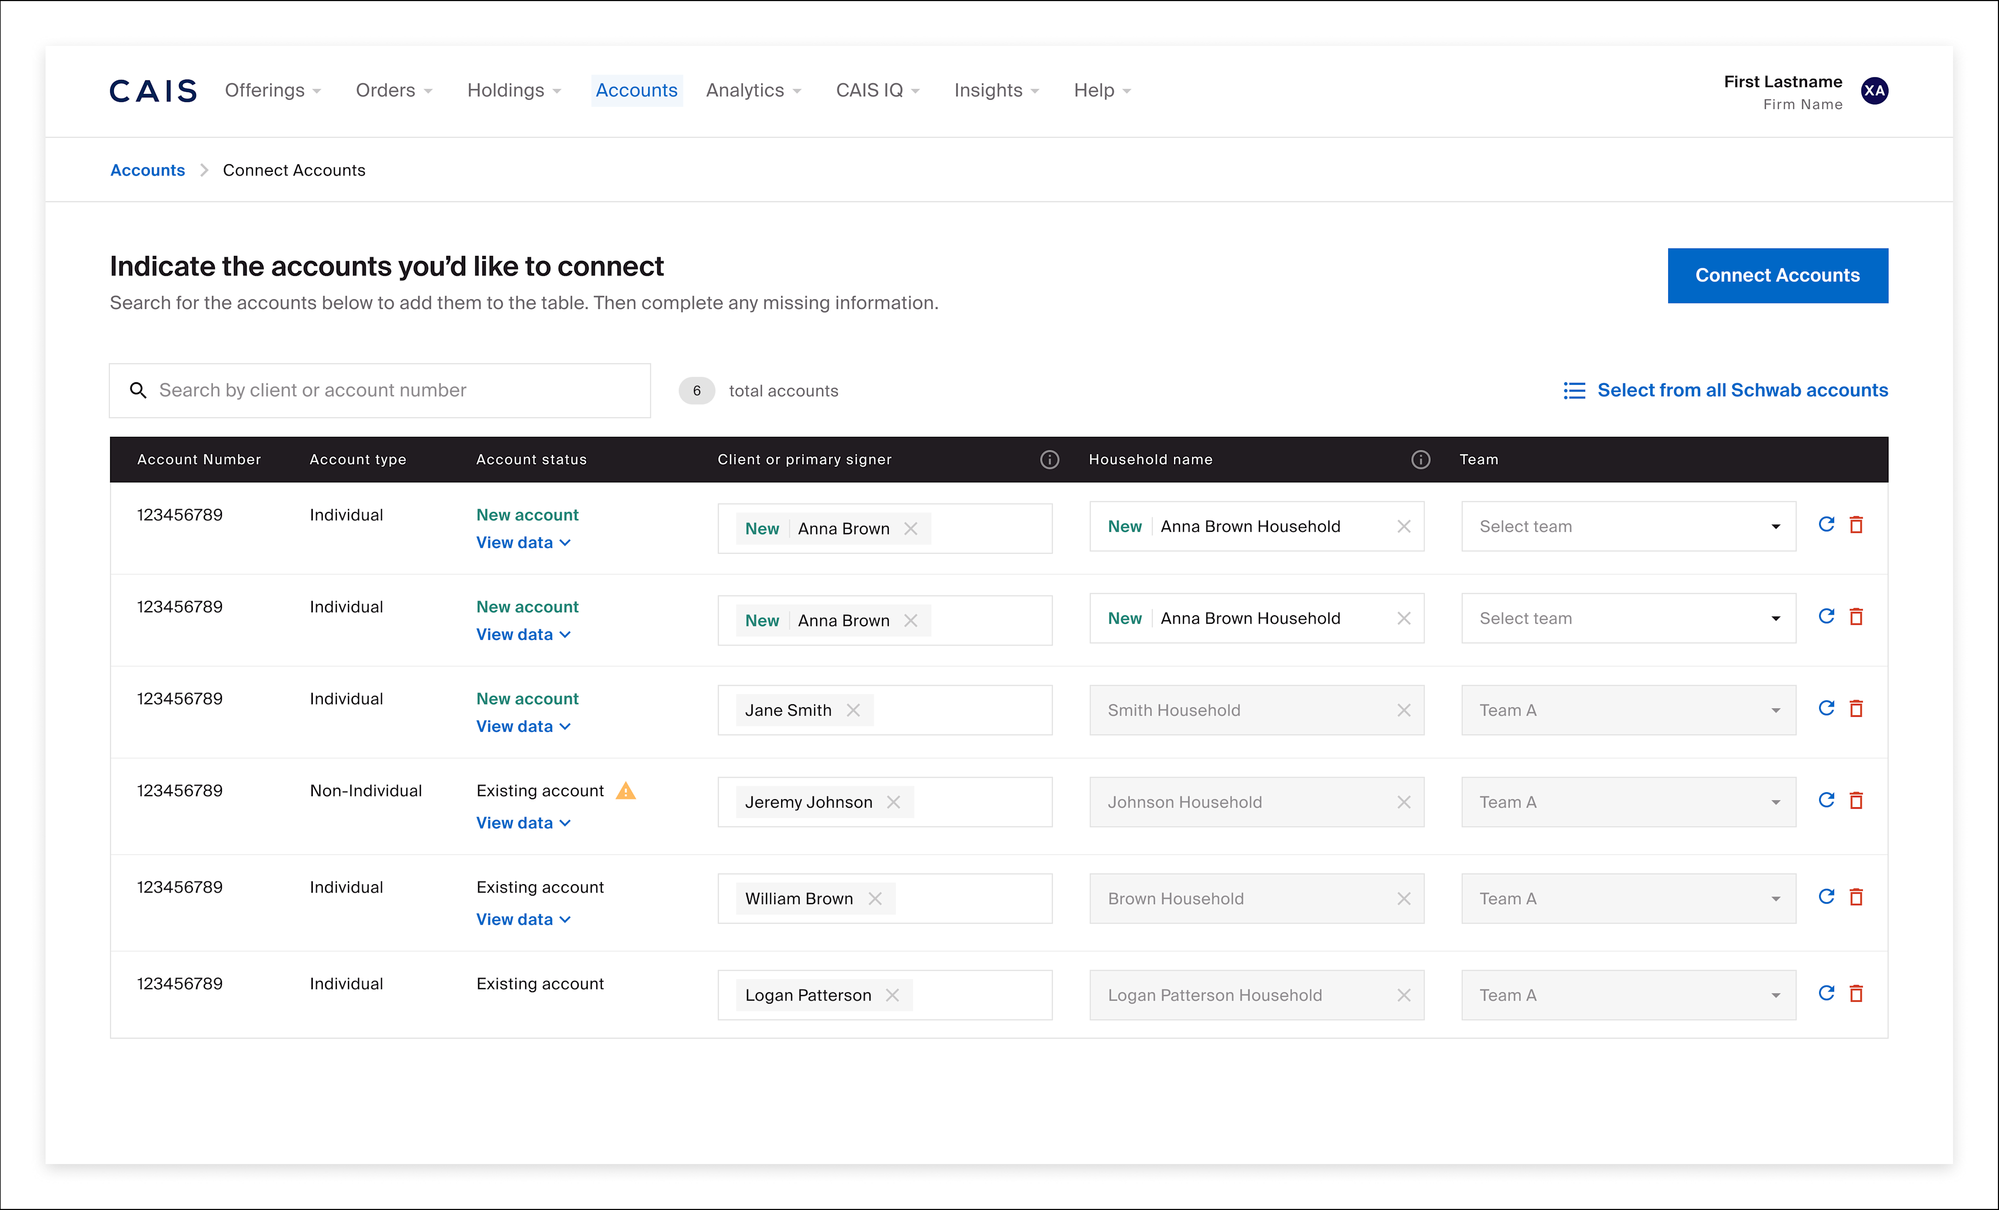Open the Offerings navigation menu
This screenshot has width=1999, height=1210.
click(272, 91)
